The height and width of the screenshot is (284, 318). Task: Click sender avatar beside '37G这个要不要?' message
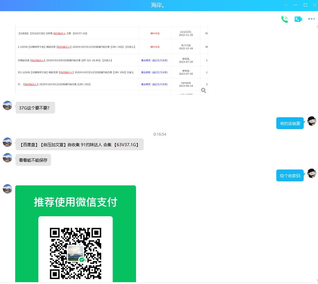click(x=7, y=105)
